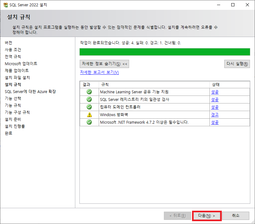Click the 규칙 column header
The image size is (255, 224).
154,84
